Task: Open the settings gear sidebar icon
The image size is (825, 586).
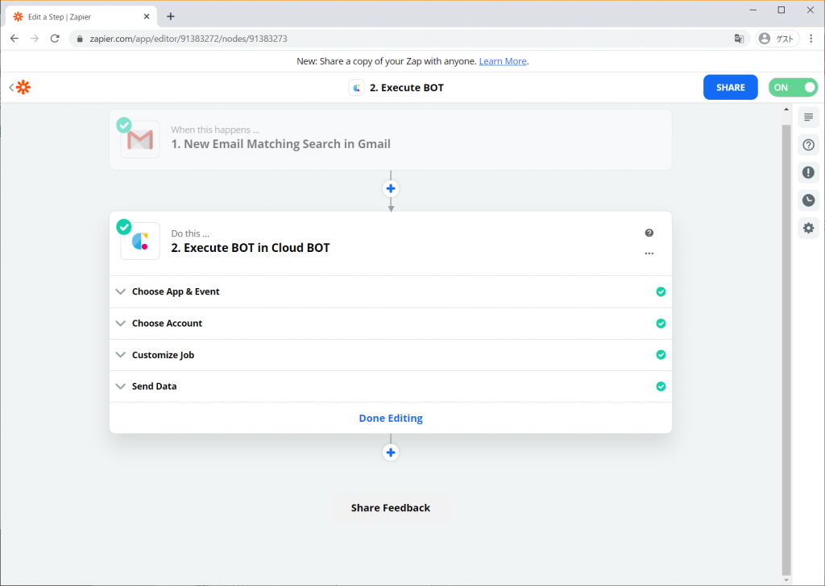Action: pyautogui.click(x=808, y=229)
